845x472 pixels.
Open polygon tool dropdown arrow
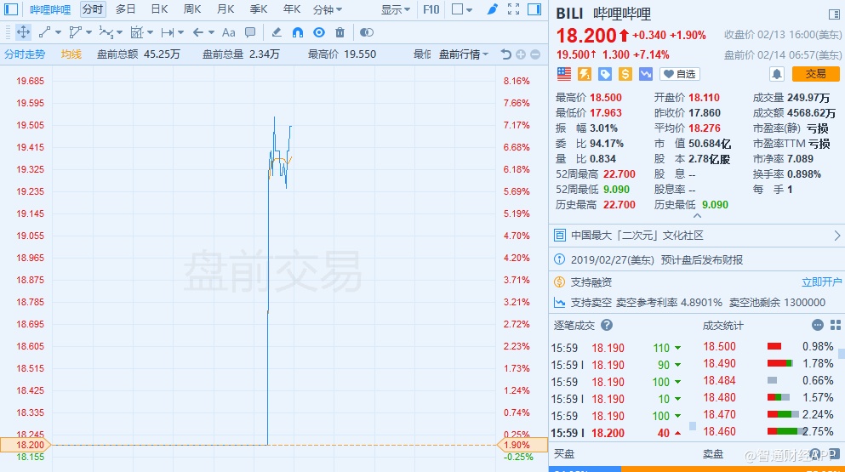(88, 32)
